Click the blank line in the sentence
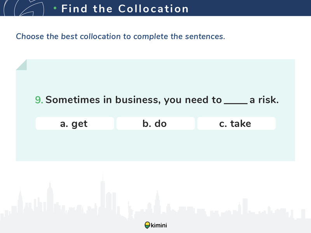The height and width of the screenshot is (233, 311). click(236, 101)
